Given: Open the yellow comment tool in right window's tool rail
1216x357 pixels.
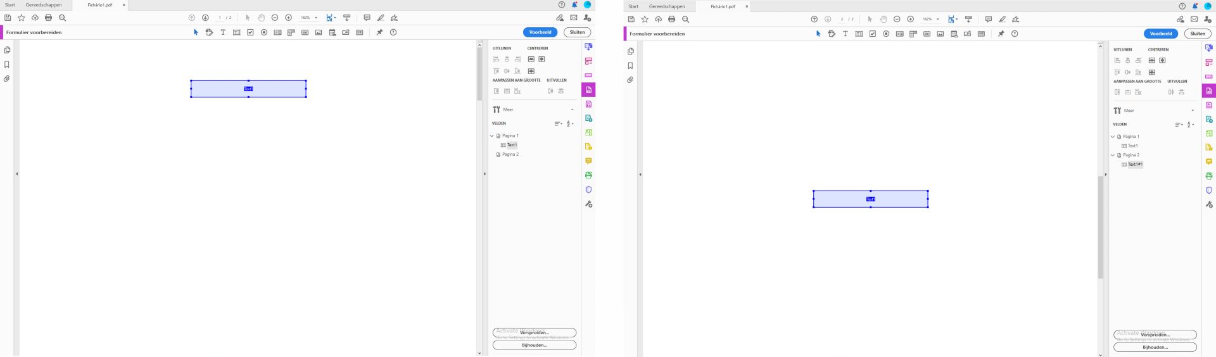Looking at the screenshot, I should [x=1209, y=161].
